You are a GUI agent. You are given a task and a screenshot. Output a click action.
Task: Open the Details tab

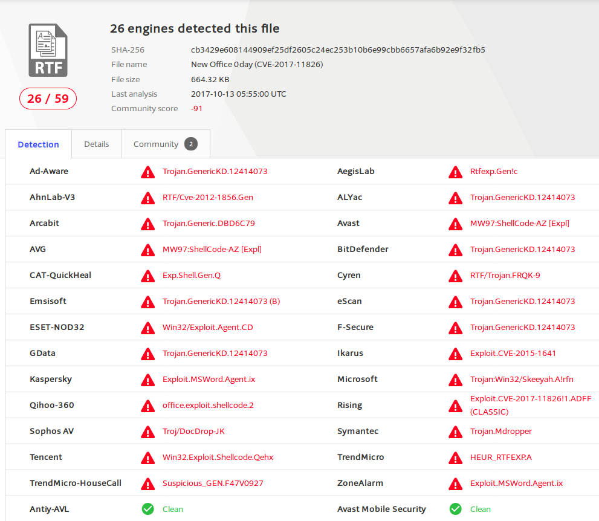click(96, 144)
